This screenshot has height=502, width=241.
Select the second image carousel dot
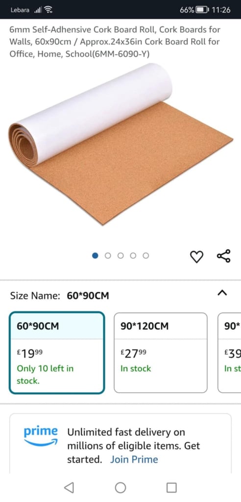(x=108, y=255)
